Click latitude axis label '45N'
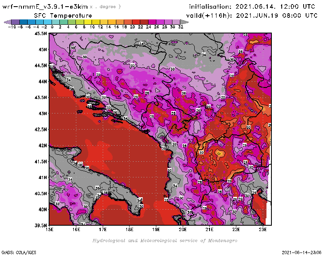 (x=42, y=50)
